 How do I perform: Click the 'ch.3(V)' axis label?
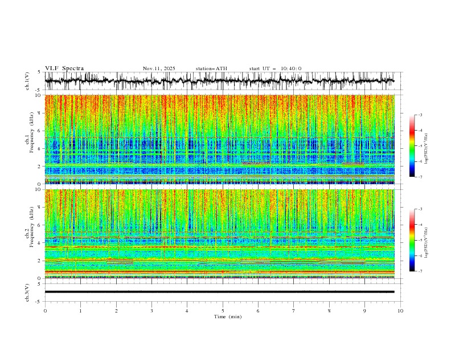(27, 293)
